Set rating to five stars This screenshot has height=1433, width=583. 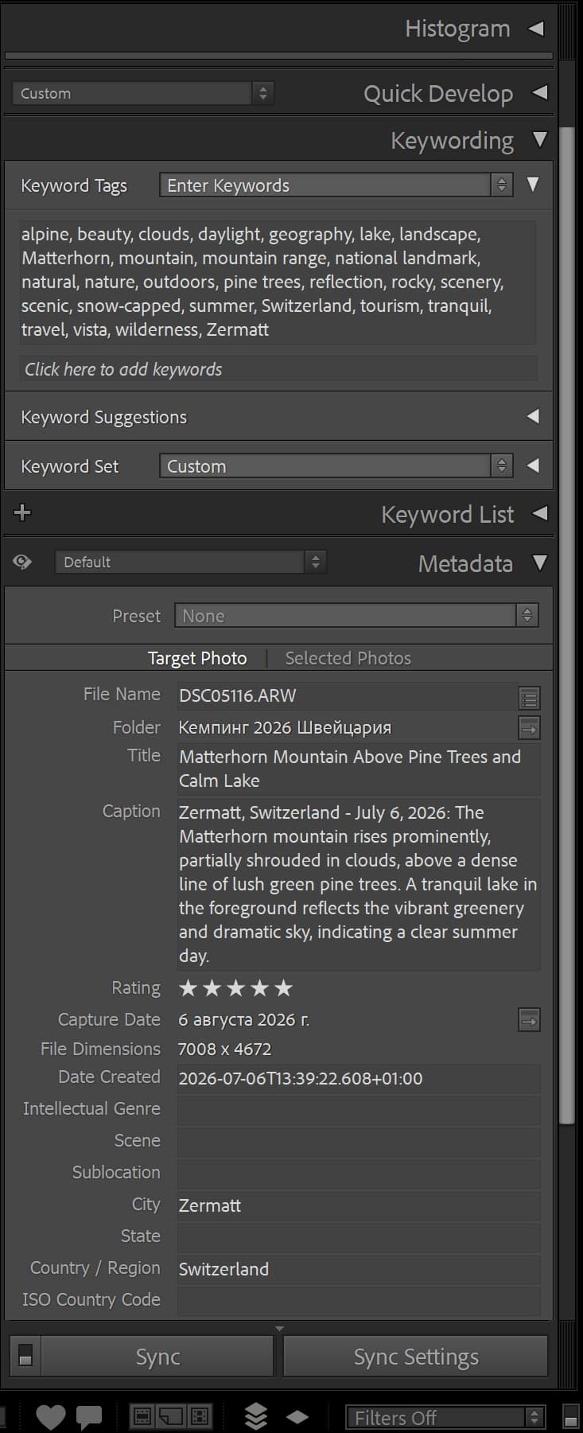pyautogui.click(x=283, y=988)
